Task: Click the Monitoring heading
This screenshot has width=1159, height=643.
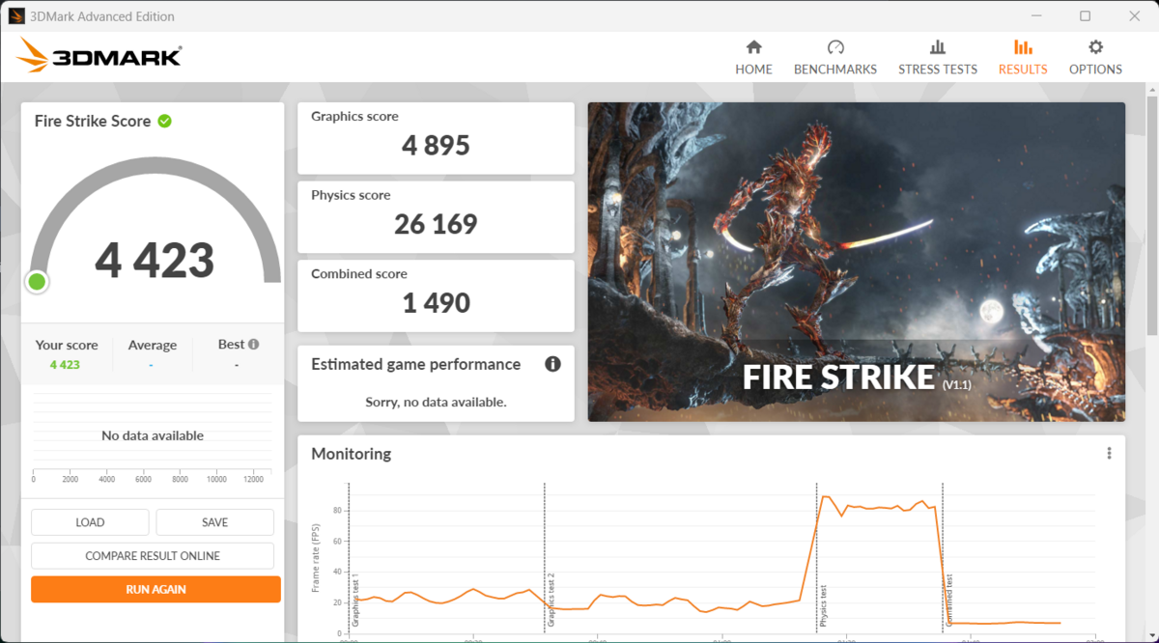Action: point(351,454)
